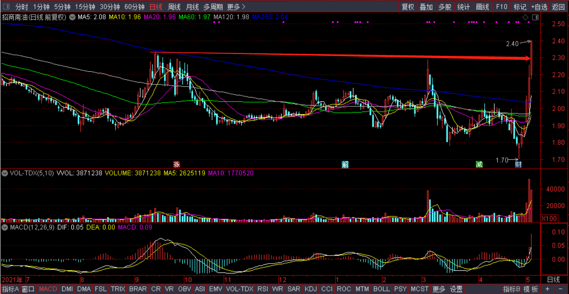The width and height of the screenshot is (569, 294).
Task: Click the 解 event marker on chart
Action: click(345, 164)
